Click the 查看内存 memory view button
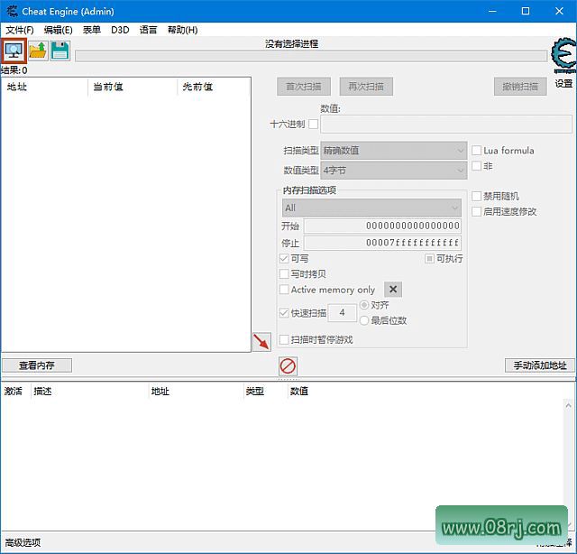 coord(37,365)
